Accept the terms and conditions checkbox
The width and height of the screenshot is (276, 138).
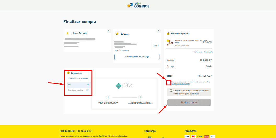tap(169, 82)
